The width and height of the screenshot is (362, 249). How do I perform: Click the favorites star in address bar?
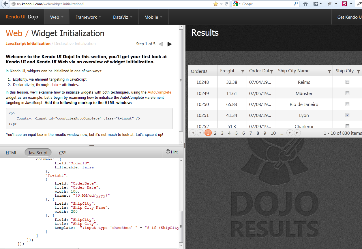point(215,4)
